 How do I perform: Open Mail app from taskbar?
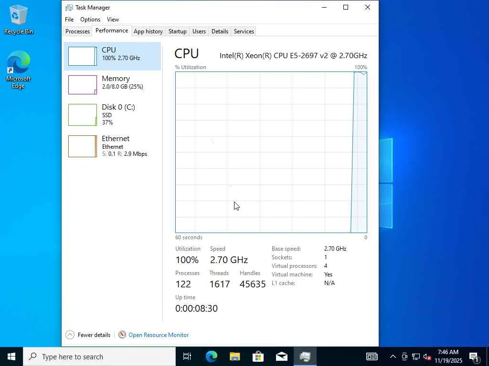pyautogui.click(x=282, y=356)
